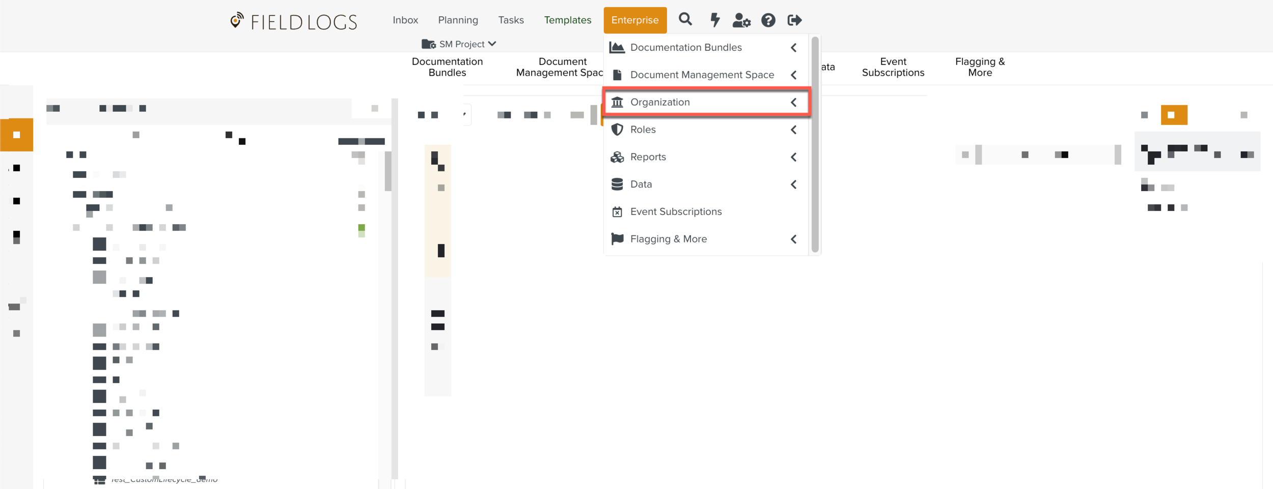This screenshot has height=489, width=1273.
Task: Click the help question mark icon
Action: click(768, 20)
